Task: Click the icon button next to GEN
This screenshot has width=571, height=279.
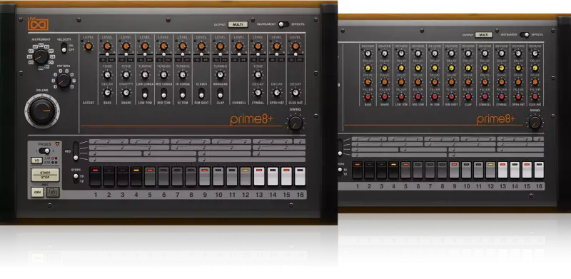Action: [53, 193]
